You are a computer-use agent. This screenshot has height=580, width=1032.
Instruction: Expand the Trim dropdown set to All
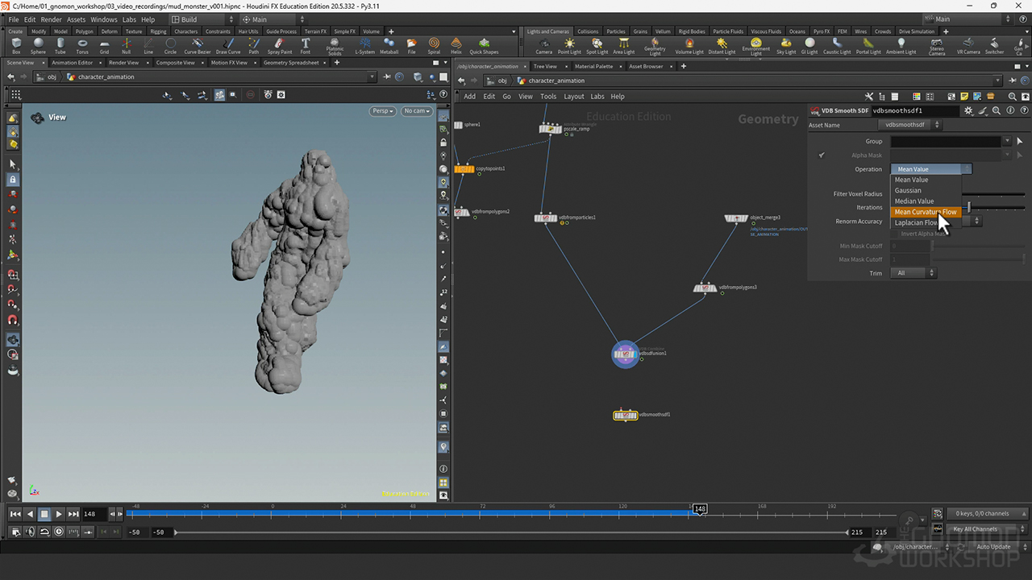[x=913, y=273]
